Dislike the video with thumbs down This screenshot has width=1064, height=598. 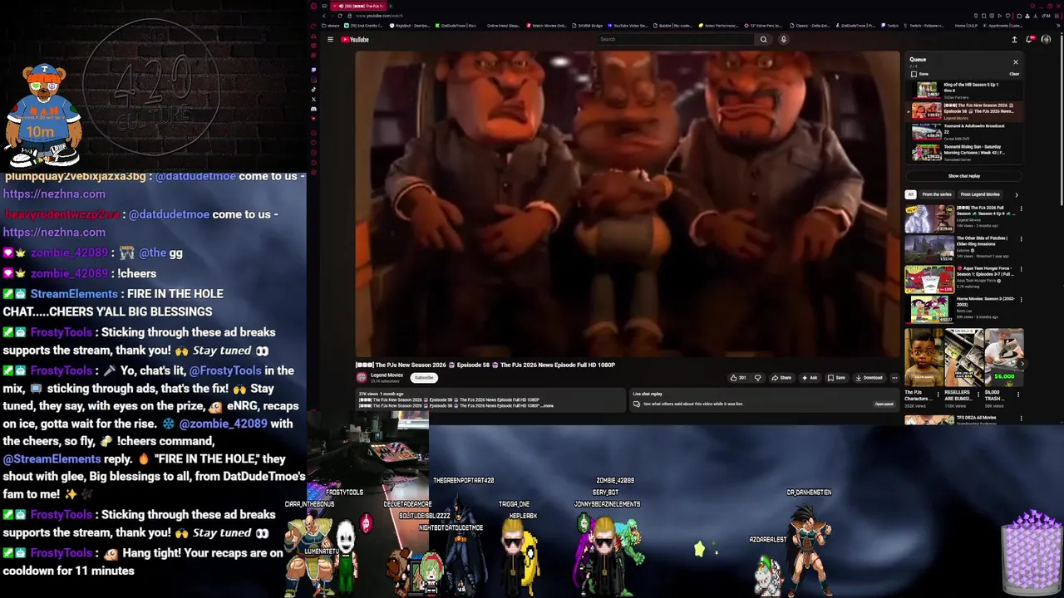[757, 378]
